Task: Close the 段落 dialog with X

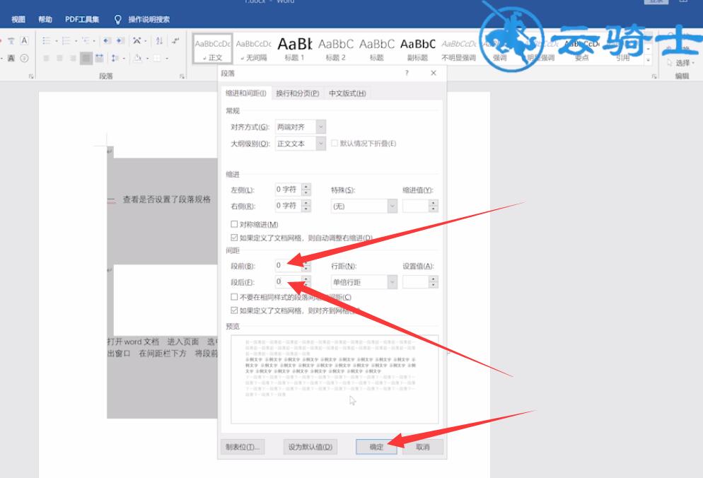Action: [x=433, y=73]
